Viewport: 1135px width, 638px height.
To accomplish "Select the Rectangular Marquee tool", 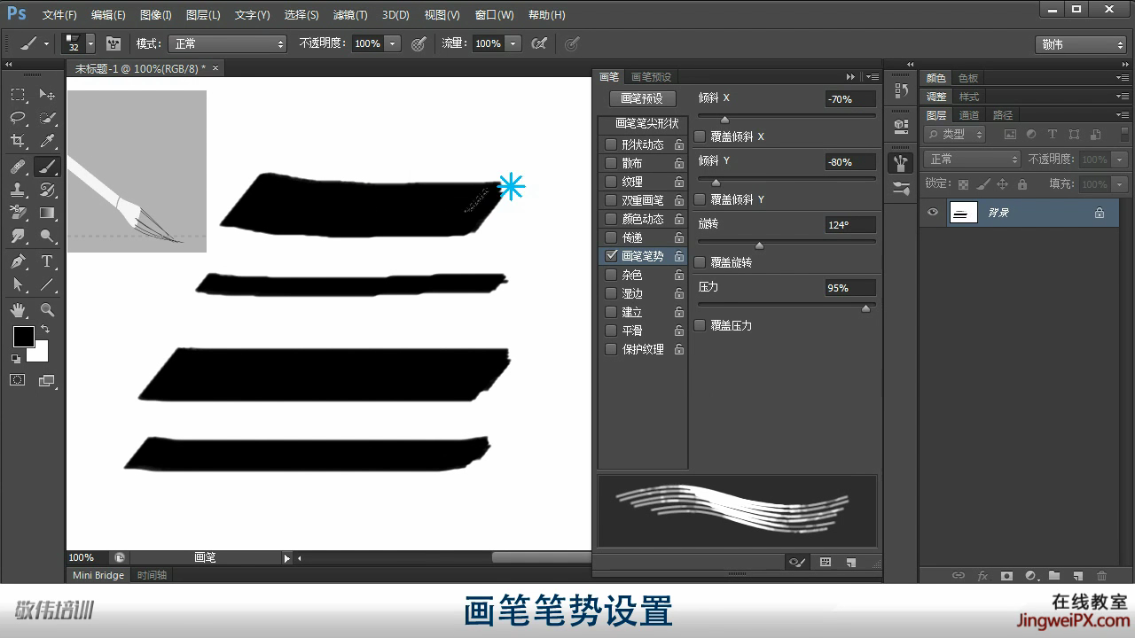I will (x=19, y=95).
